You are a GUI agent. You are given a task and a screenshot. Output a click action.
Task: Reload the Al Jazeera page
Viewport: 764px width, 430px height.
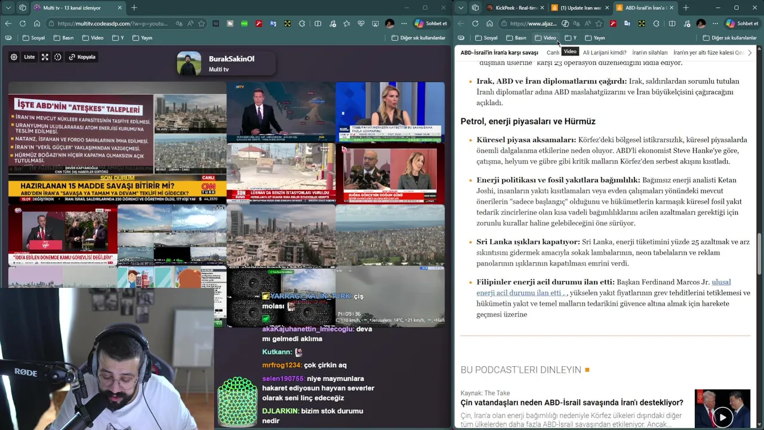475,23
